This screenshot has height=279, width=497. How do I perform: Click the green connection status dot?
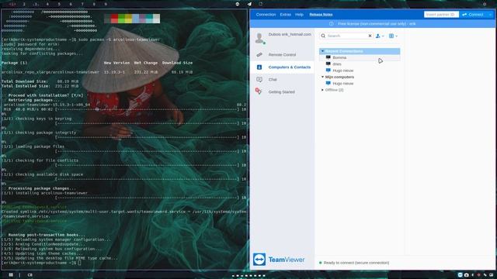coord(320,263)
